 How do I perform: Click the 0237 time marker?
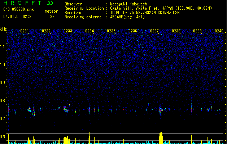(x=154, y=31)
